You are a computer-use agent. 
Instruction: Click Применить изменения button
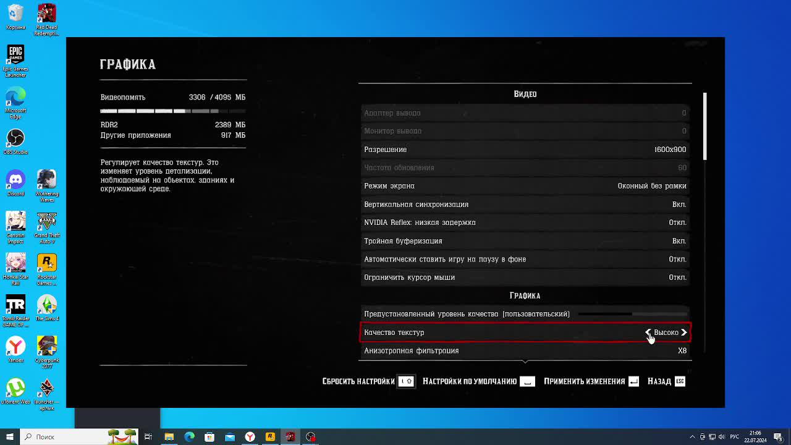(x=592, y=381)
